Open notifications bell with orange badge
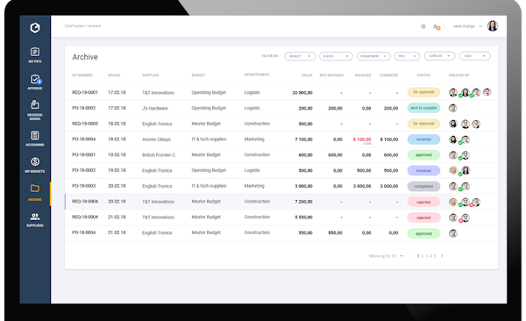This screenshot has width=526, height=321. [x=436, y=26]
